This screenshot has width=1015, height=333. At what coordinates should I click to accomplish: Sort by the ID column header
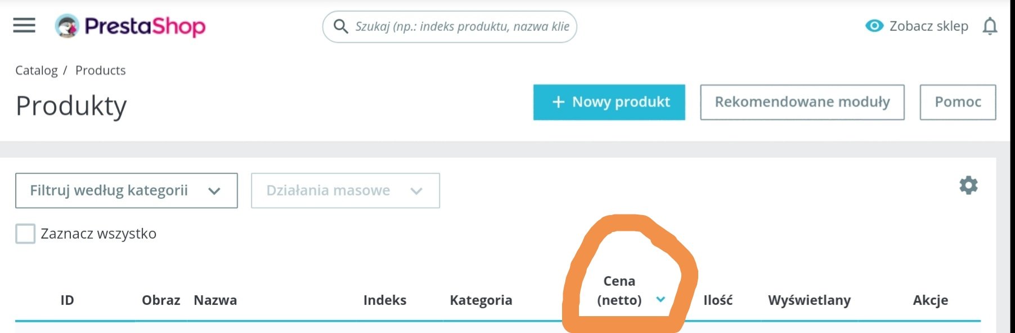[67, 300]
